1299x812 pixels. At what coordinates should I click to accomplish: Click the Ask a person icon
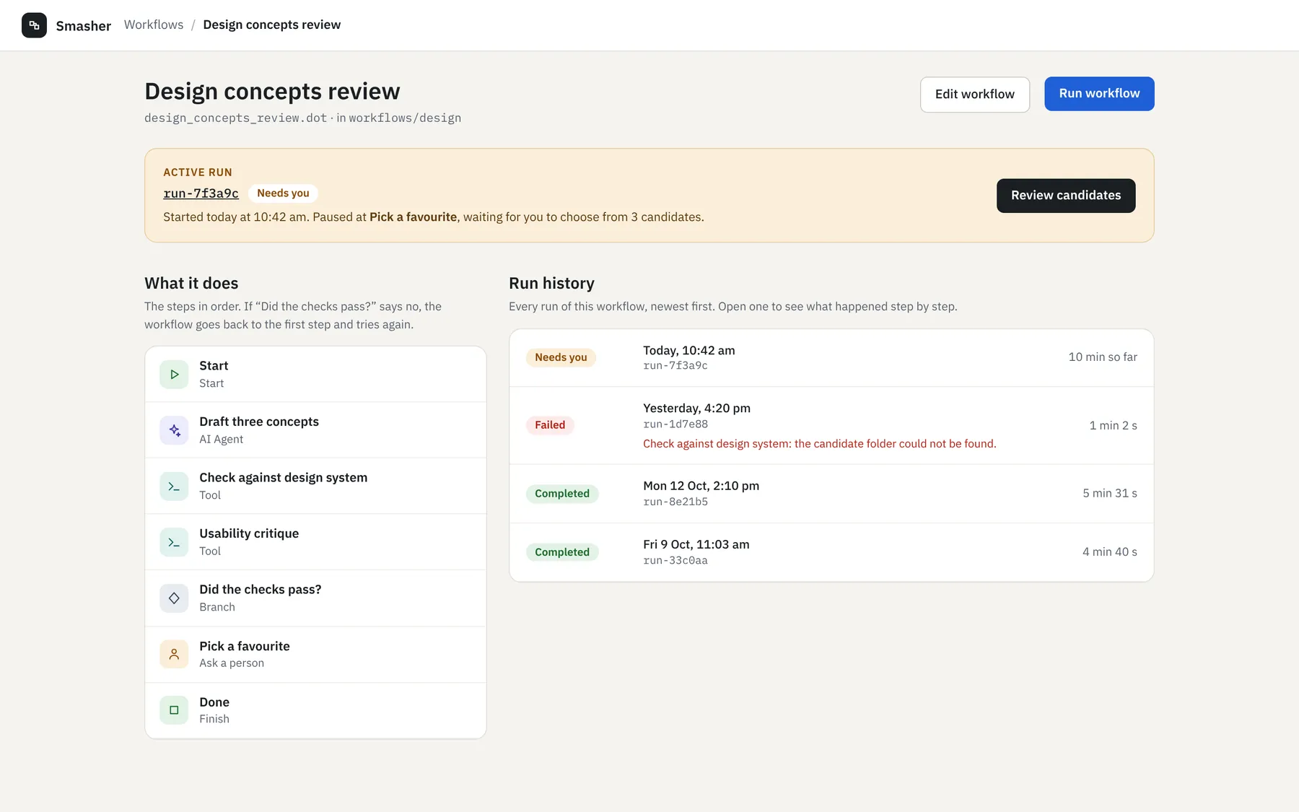(174, 654)
